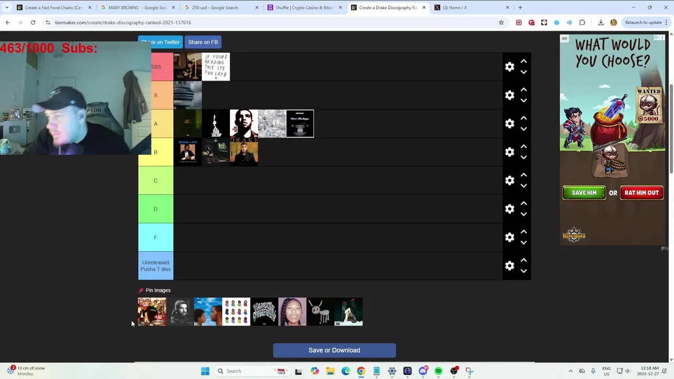Open settings gear for the B tier row
Viewport: 674px width, 379px height.
pos(509,152)
